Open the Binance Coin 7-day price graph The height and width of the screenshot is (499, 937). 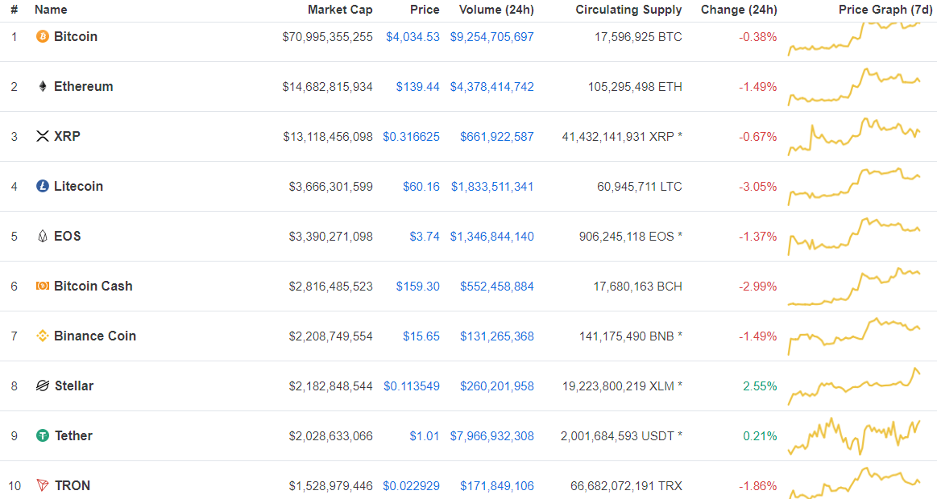click(855, 336)
